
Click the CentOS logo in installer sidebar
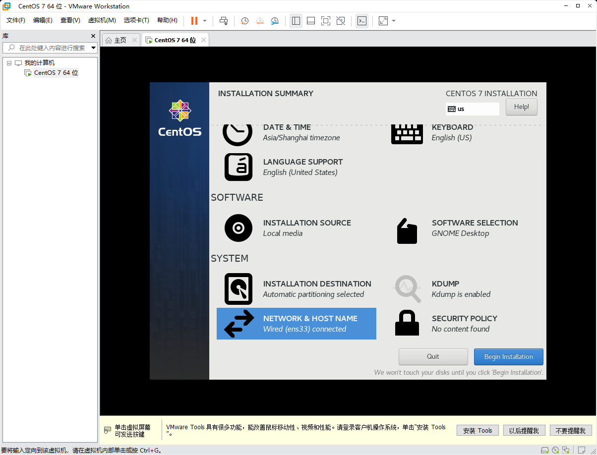179,118
